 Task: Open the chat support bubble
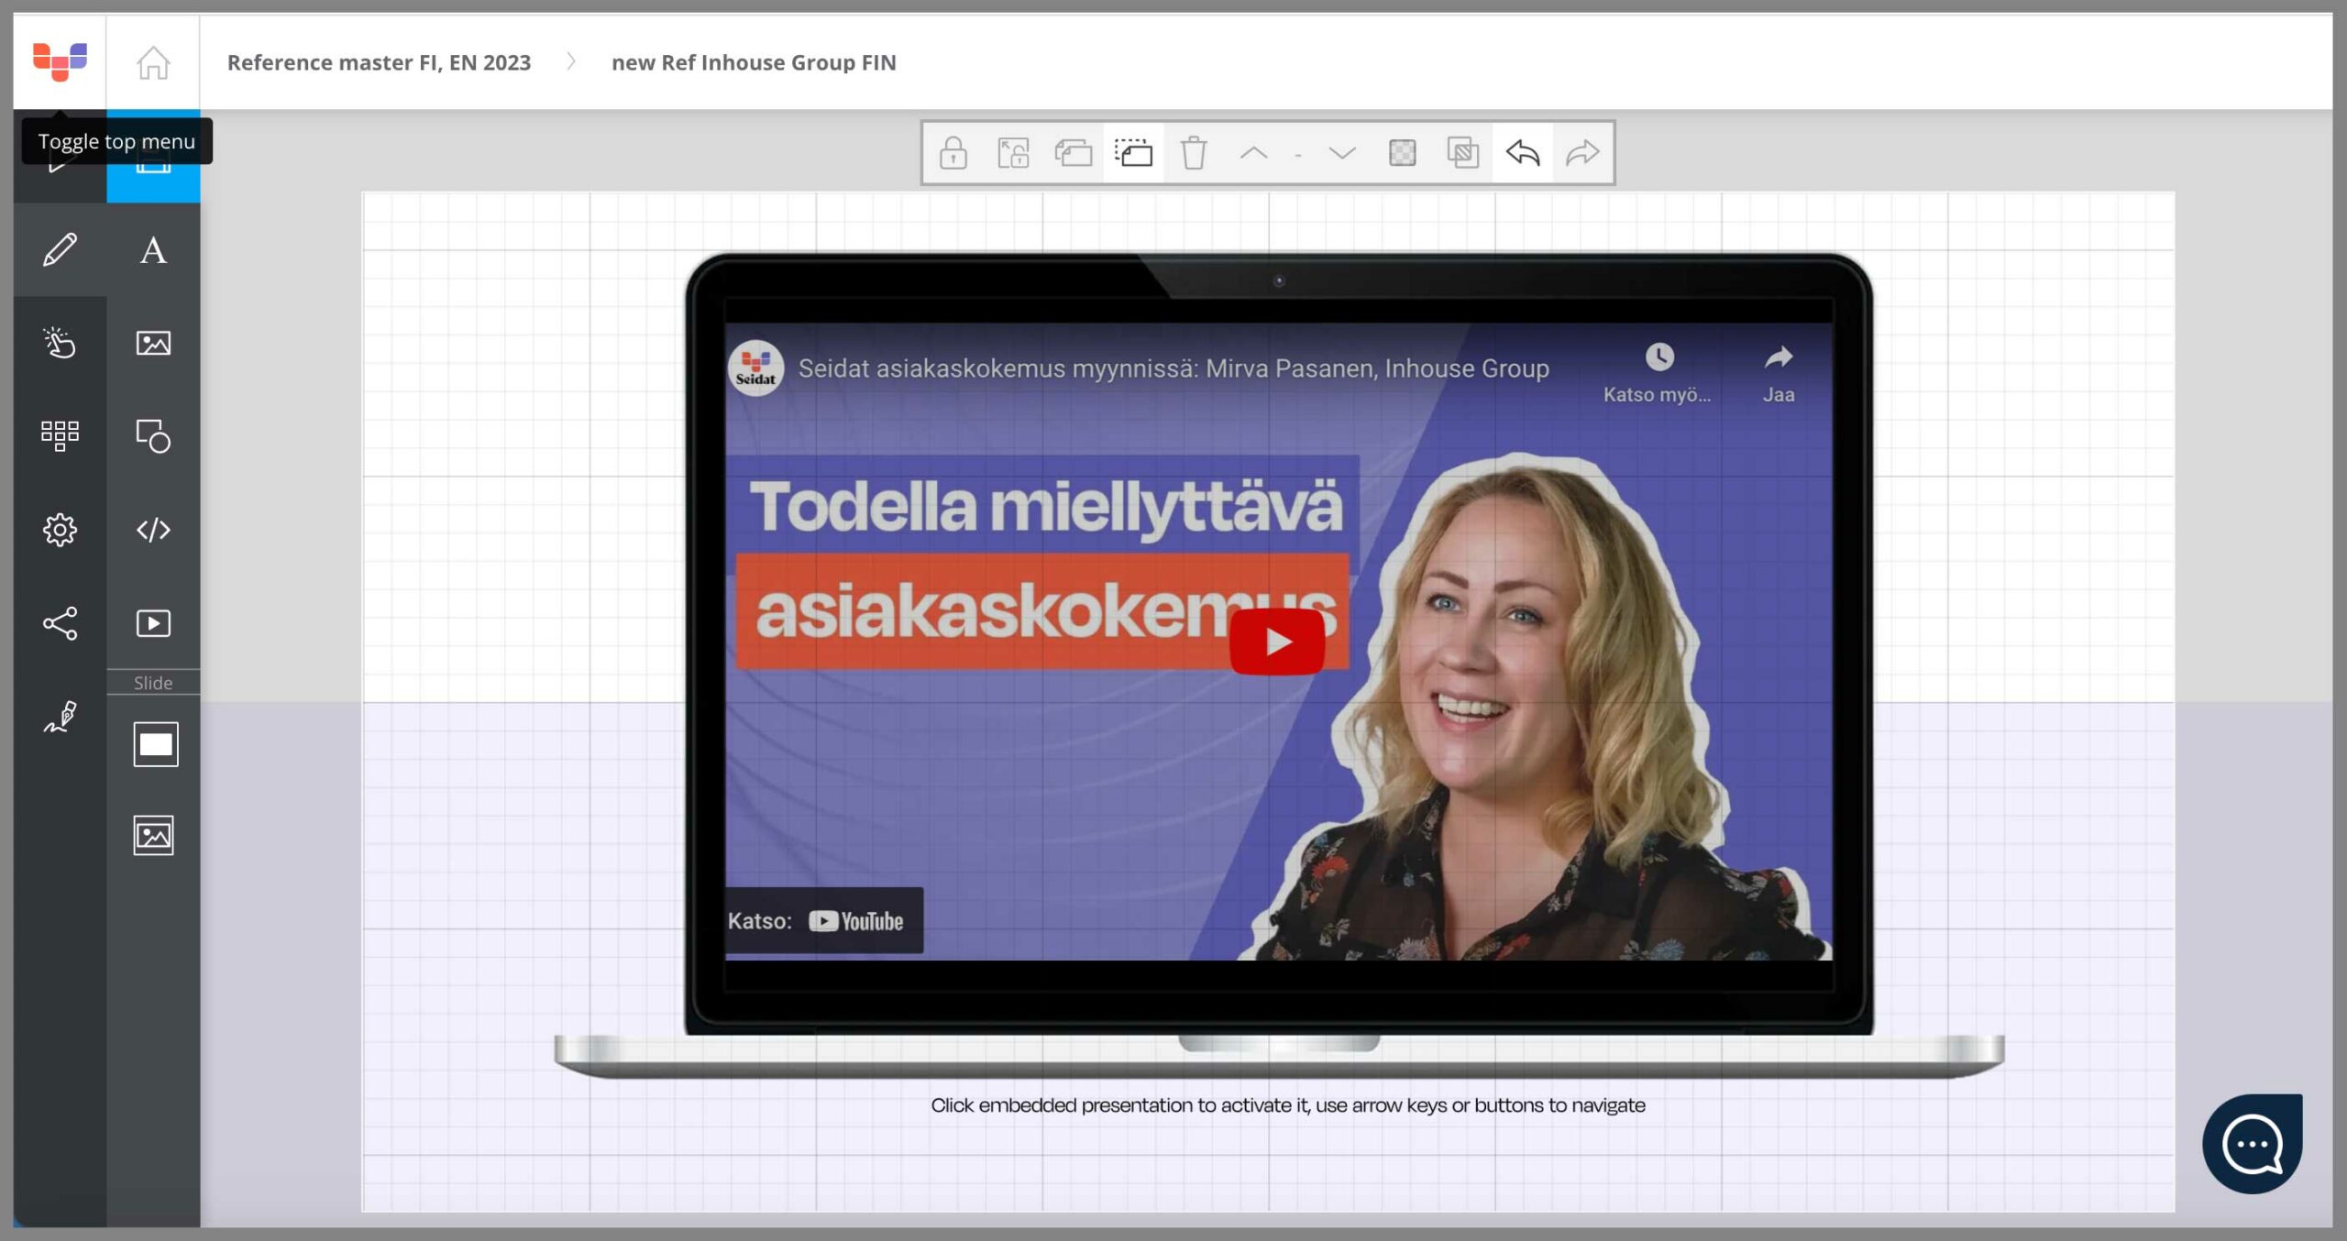tap(2253, 1143)
